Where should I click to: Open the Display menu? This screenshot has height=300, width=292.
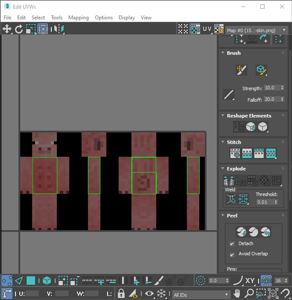click(x=127, y=17)
